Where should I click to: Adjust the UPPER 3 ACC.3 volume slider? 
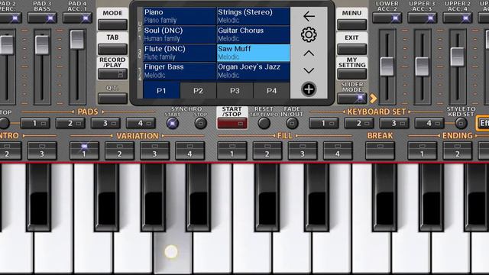(423, 66)
